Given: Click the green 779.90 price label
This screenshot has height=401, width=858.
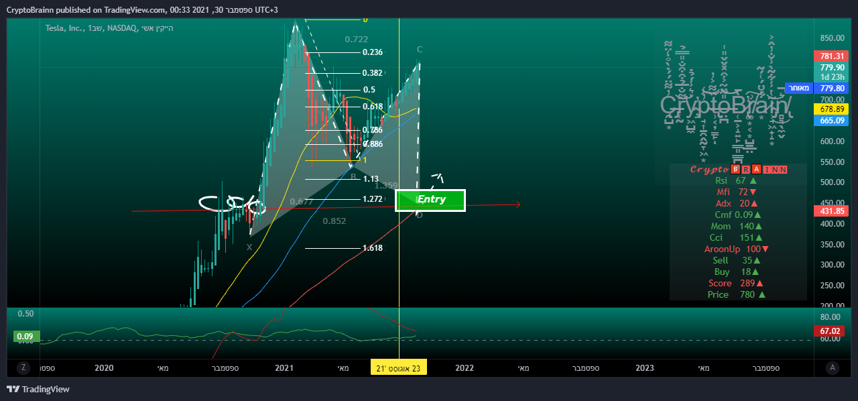Looking at the screenshot, I should [x=831, y=67].
